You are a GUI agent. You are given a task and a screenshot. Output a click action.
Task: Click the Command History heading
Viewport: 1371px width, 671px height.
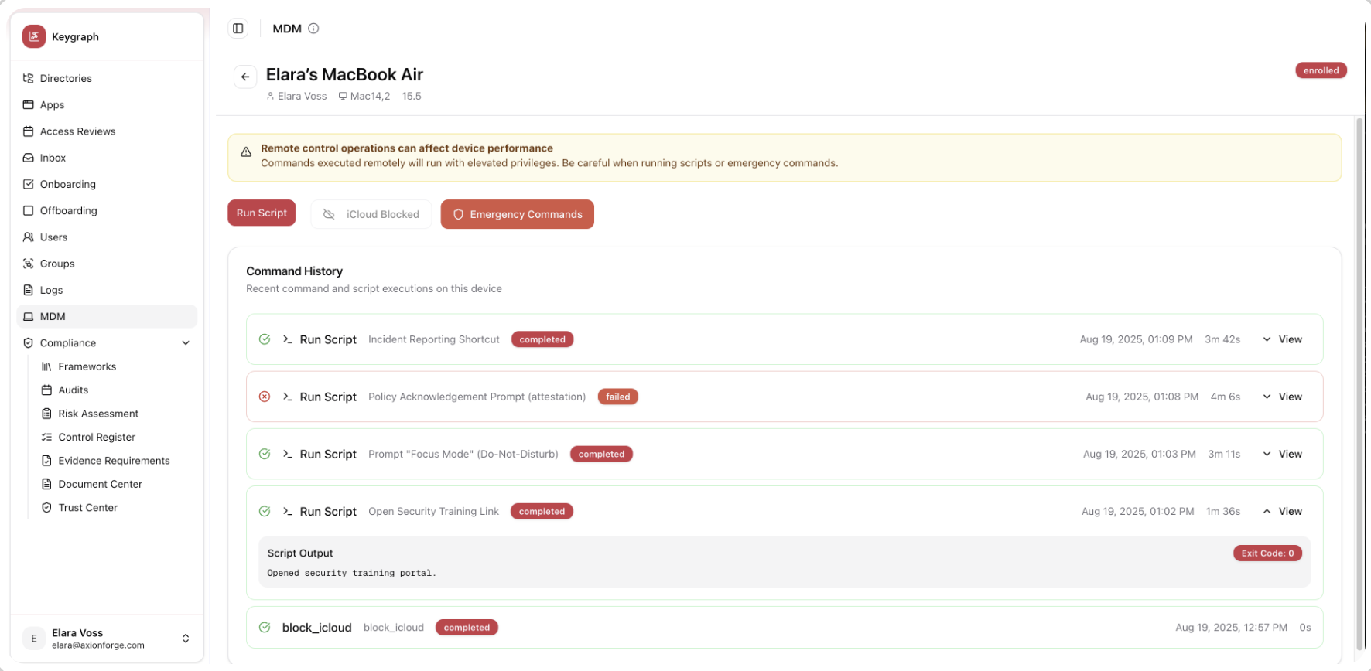coord(294,271)
